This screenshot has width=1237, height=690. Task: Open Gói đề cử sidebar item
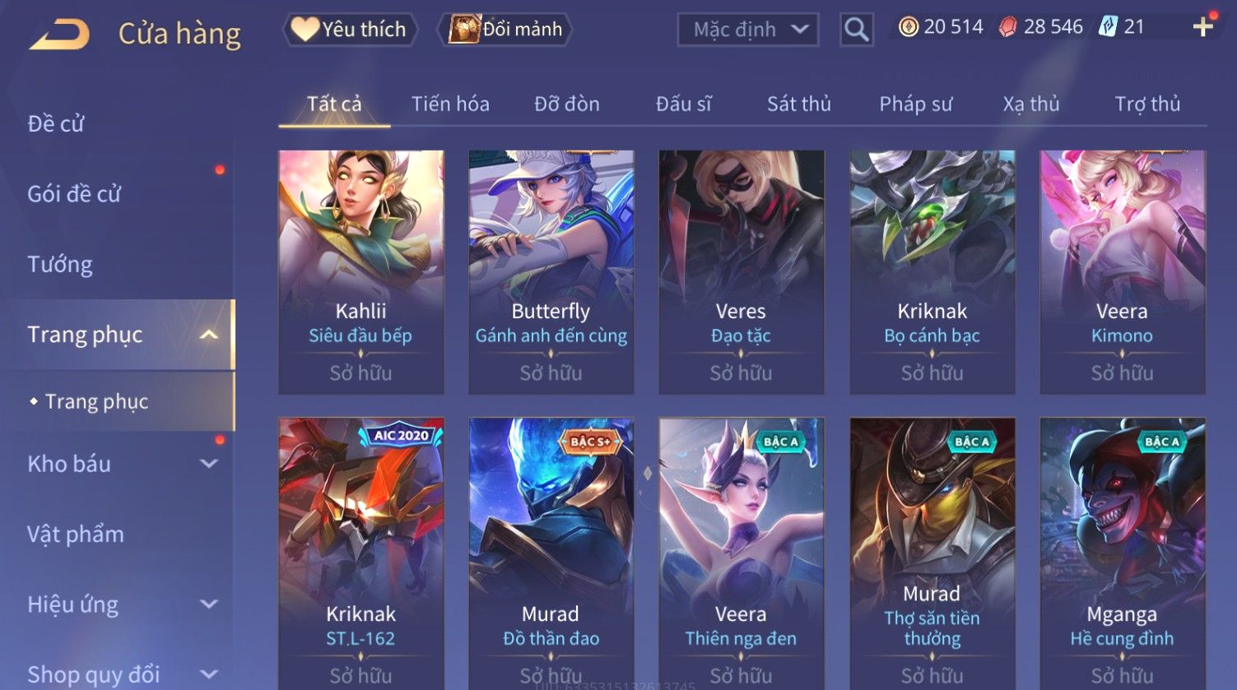74,194
